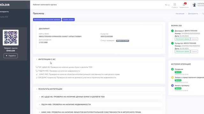Click the ИИН и ФИО field label
The height and width of the screenshot is (114, 204).
point(44,34)
